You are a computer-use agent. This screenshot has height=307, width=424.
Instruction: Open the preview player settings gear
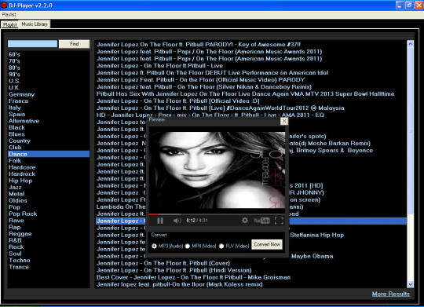click(x=245, y=221)
